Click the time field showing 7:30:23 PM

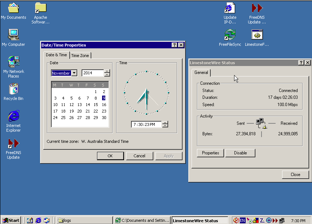[146, 124]
